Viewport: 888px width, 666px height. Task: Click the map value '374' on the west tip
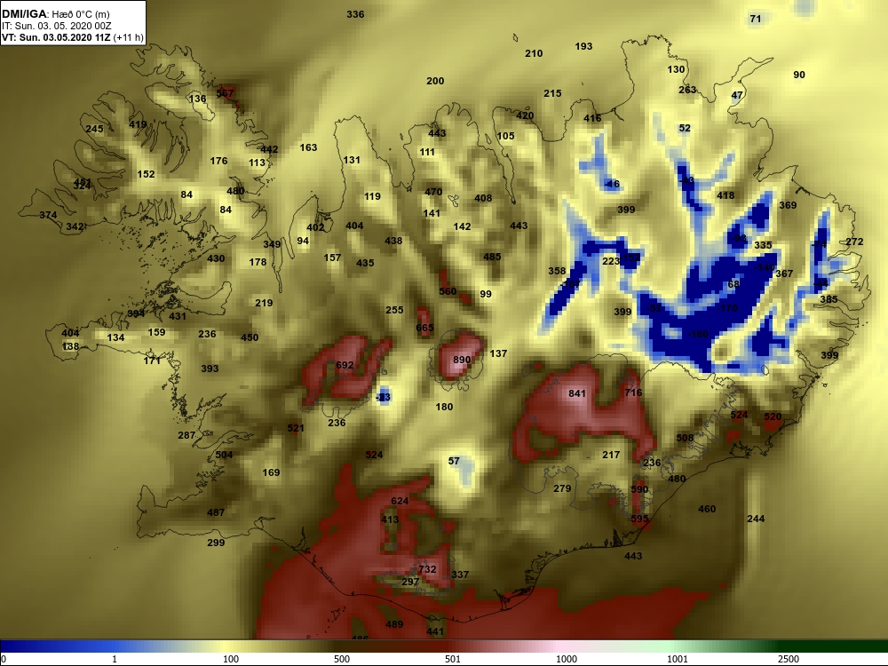coord(48,215)
